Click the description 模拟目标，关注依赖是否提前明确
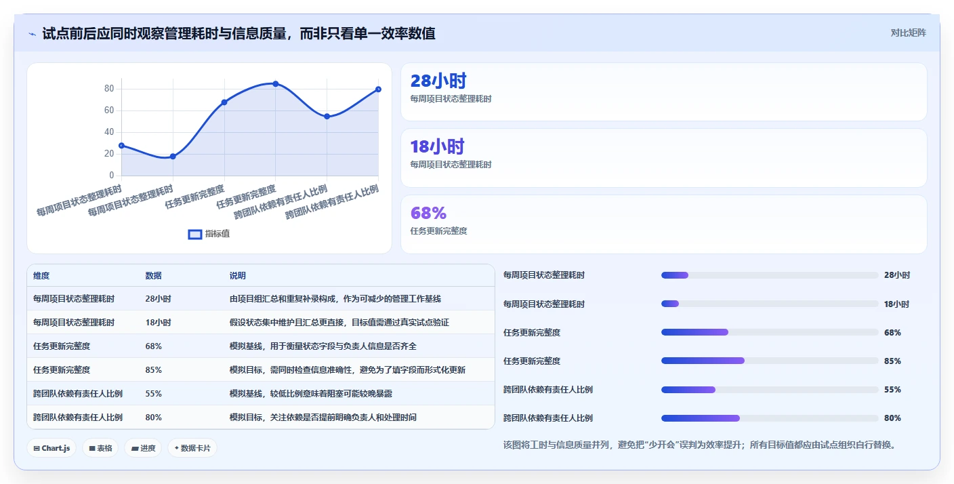Viewport: 954px width, 484px height. tap(323, 418)
